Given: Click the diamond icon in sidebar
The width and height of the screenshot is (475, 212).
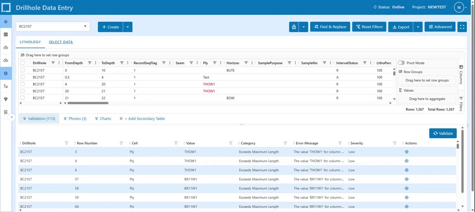Looking at the screenshot, I should [x=6, y=99].
